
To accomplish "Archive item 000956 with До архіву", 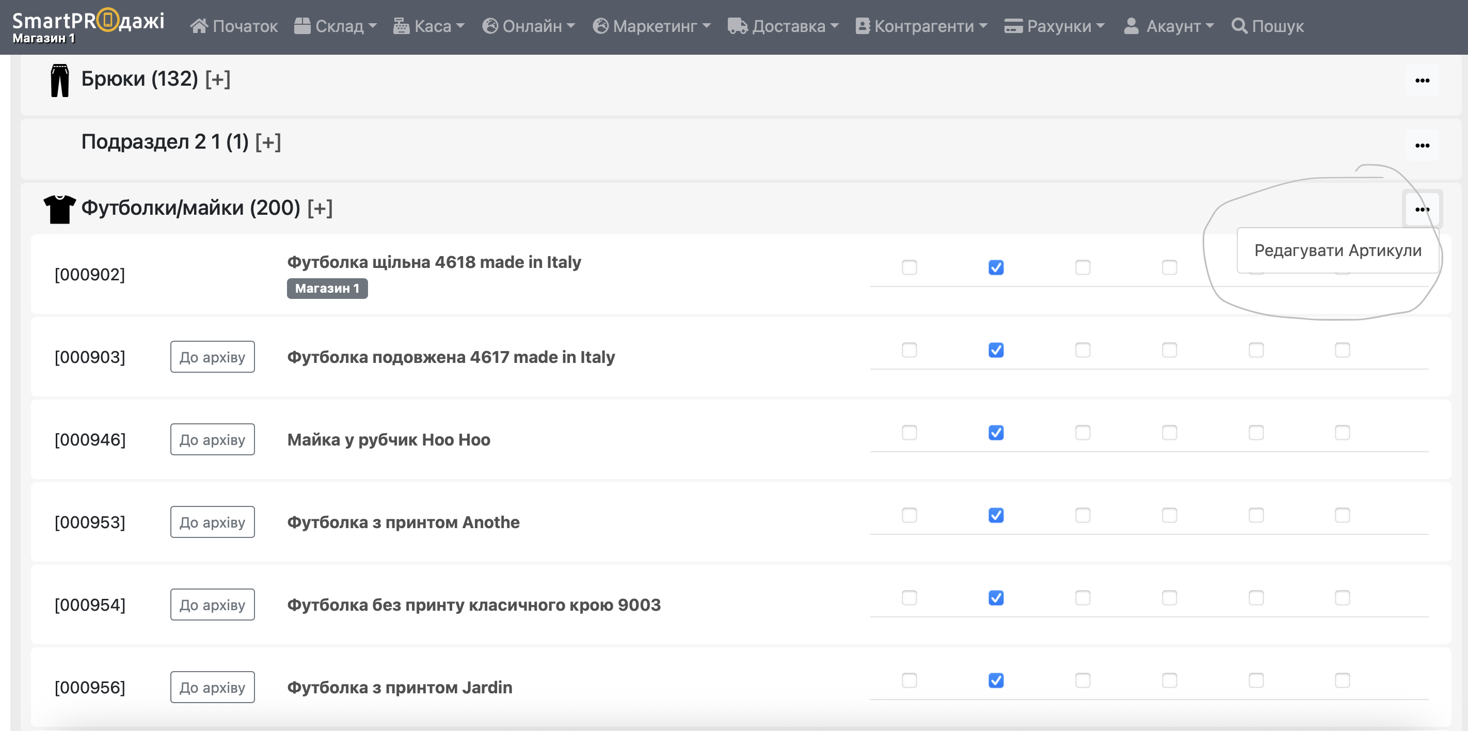I will tap(212, 687).
